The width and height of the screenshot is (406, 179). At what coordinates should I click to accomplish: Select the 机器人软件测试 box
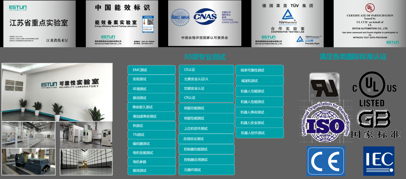point(259,133)
